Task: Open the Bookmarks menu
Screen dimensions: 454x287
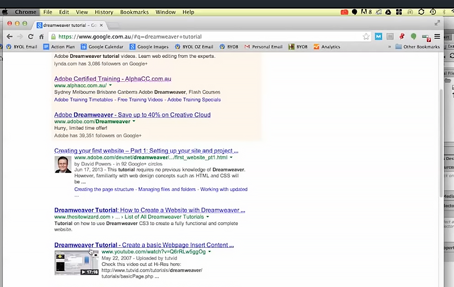Action: click(x=134, y=12)
